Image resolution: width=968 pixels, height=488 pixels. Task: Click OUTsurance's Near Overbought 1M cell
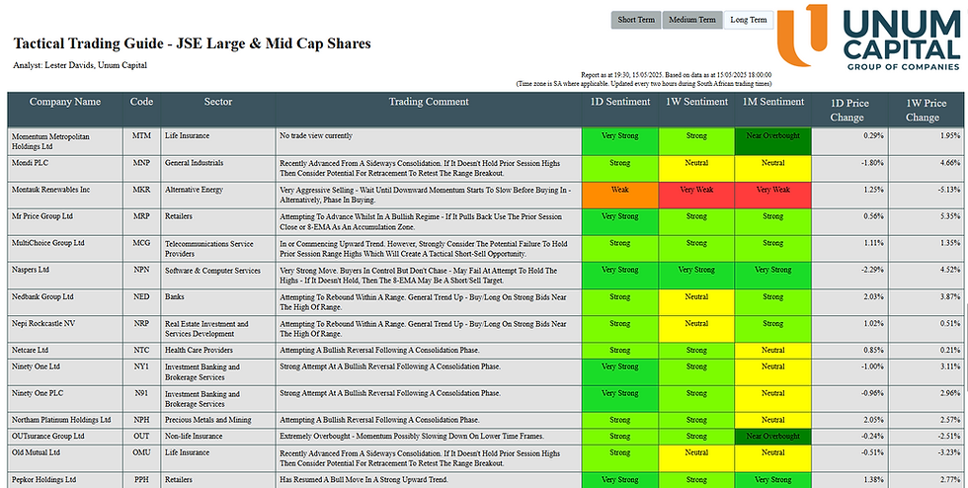tap(772, 437)
